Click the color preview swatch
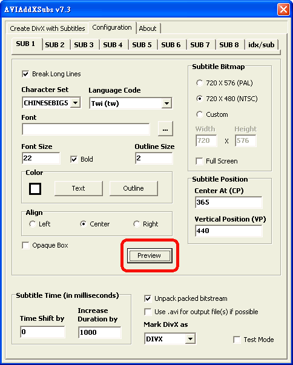The image size is (293, 365). coord(35,188)
